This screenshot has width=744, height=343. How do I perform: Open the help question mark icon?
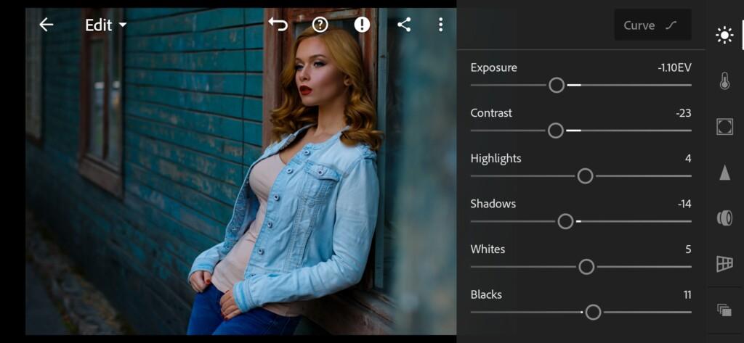[x=320, y=25]
